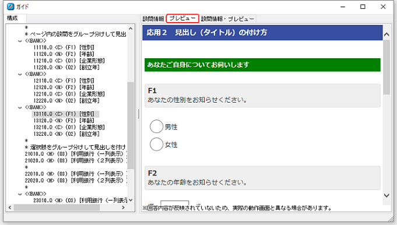
Task: Collapse the second <<BANK>> node
Action: point(20,75)
